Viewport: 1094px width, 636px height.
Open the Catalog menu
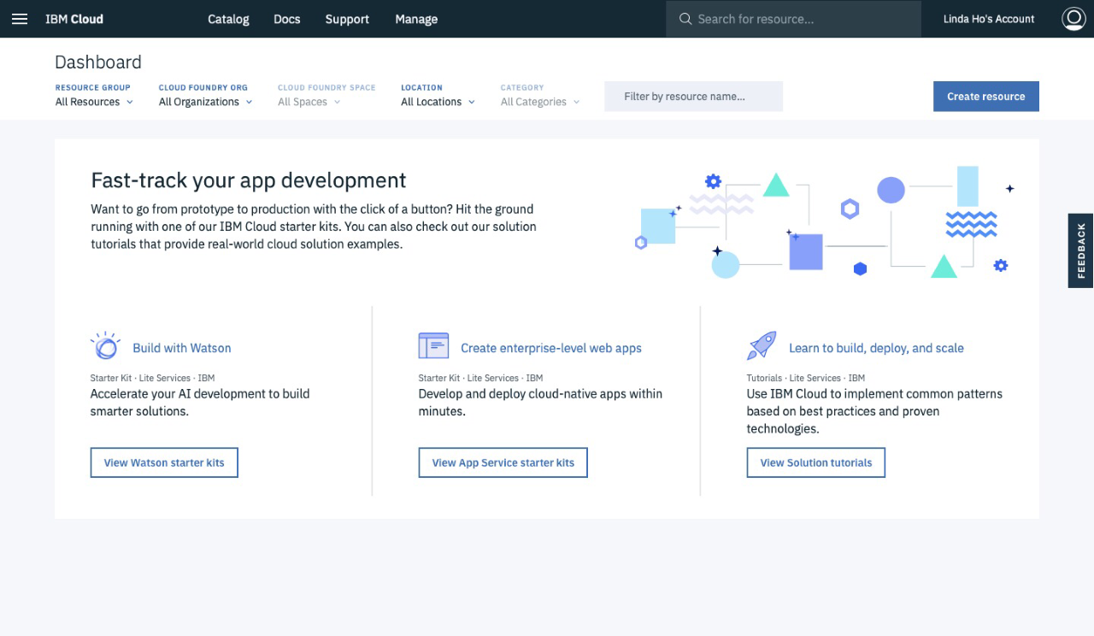[x=228, y=19]
